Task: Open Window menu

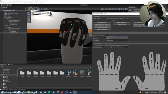Action: tap(38, 3)
